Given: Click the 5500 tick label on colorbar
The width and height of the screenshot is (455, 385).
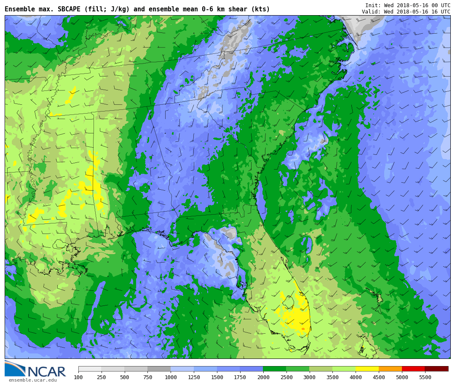Looking at the screenshot, I should [x=425, y=377].
